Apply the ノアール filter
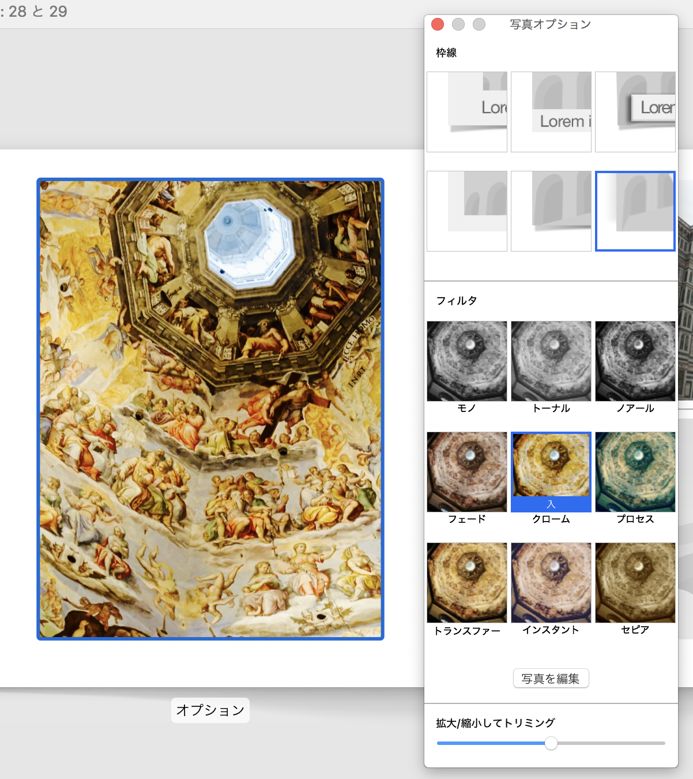This screenshot has height=779, width=693. click(x=635, y=361)
